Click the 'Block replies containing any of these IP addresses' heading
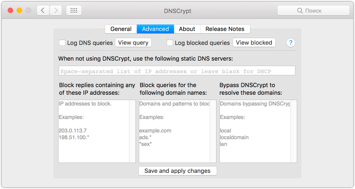 [x=97, y=89]
